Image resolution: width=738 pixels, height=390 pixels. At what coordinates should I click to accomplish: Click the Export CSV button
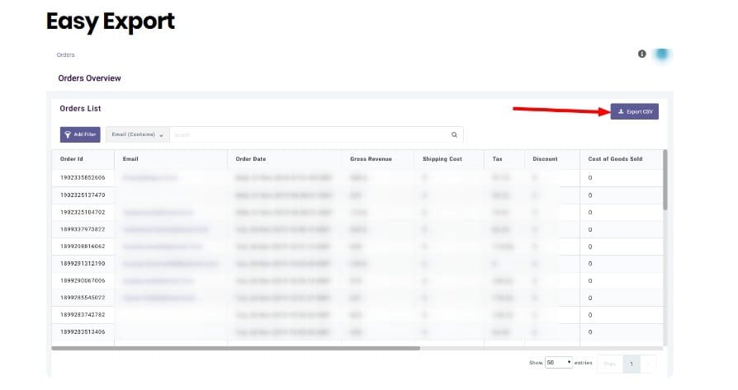pos(634,111)
